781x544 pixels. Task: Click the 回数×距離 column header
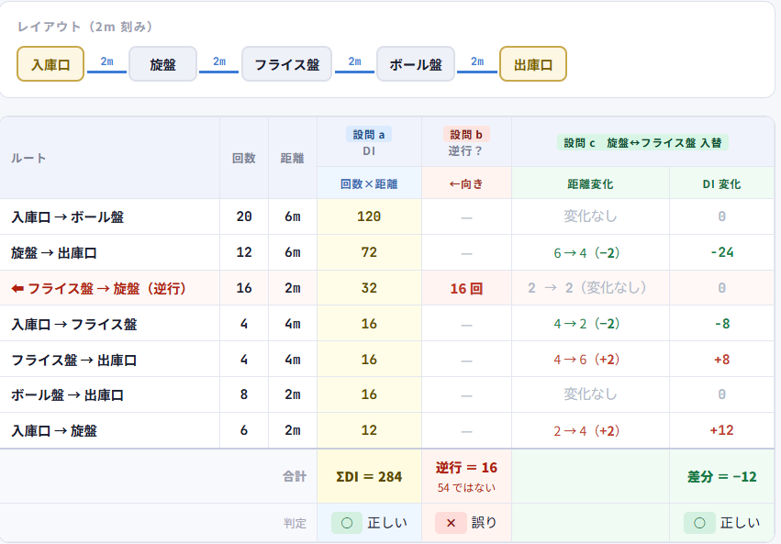pyautogui.click(x=369, y=183)
